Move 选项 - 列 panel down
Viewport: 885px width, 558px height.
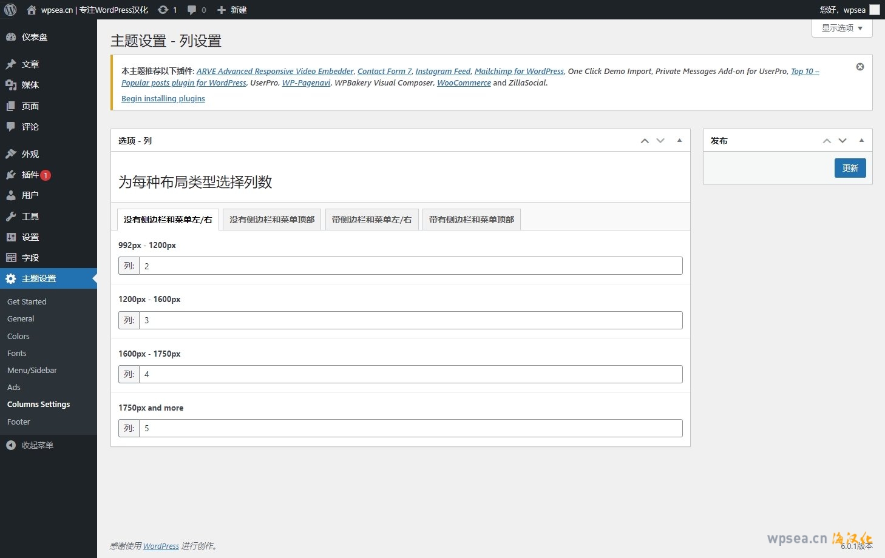660,141
